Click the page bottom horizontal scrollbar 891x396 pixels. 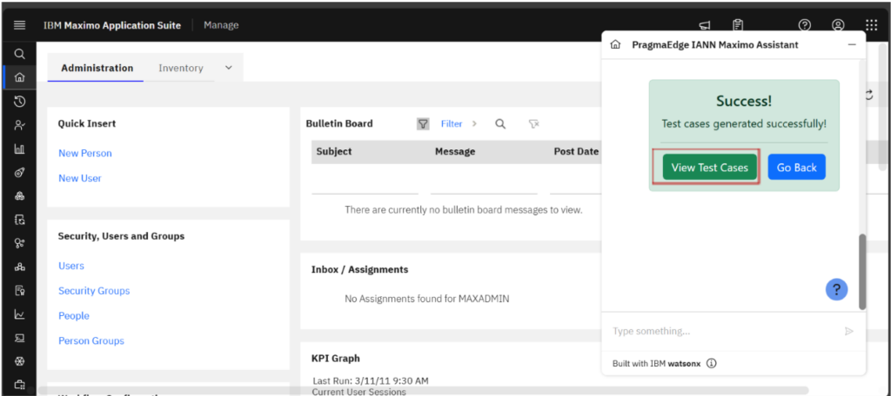click(x=423, y=390)
